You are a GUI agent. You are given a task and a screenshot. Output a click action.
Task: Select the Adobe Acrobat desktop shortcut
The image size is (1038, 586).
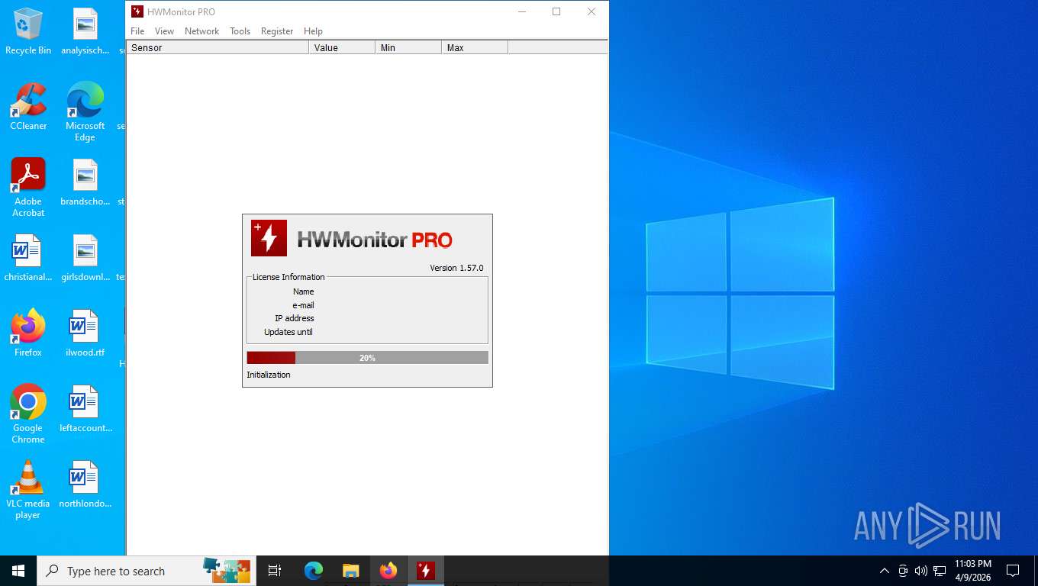coord(28,188)
